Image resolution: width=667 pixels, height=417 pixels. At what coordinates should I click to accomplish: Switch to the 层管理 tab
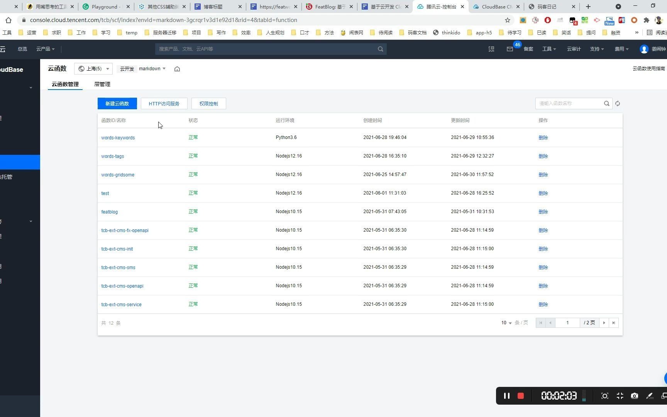coord(102,84)
